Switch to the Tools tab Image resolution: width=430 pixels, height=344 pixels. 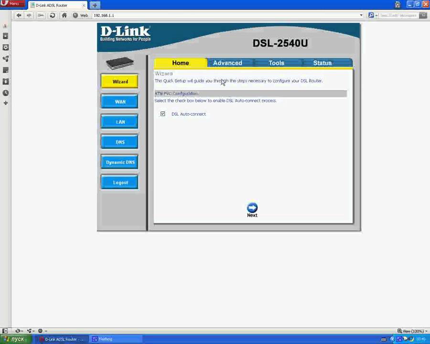[277, 63]
